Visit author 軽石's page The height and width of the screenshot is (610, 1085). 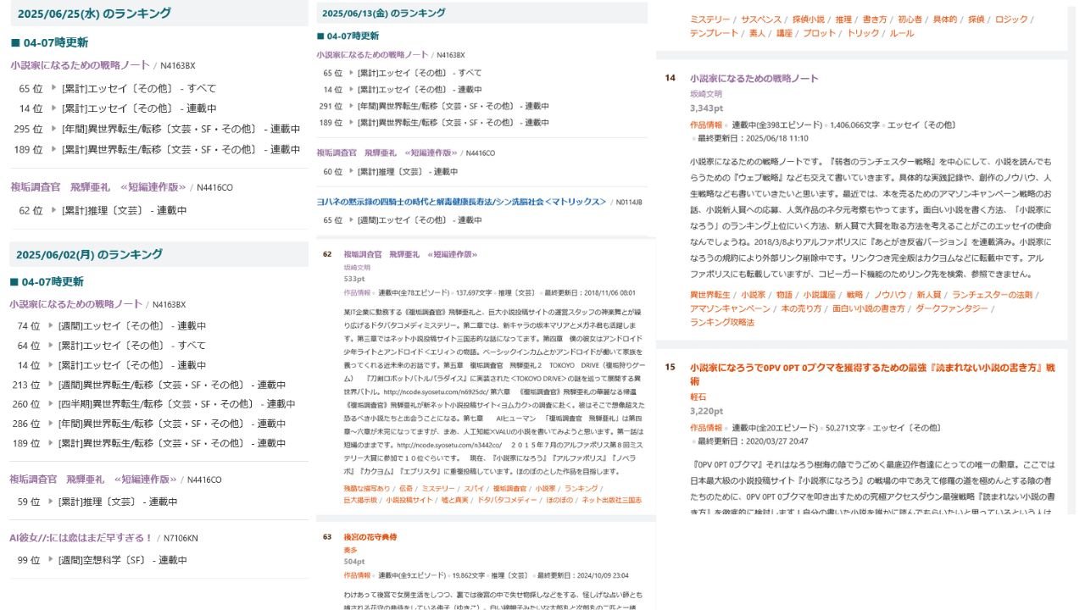(698, 396)
